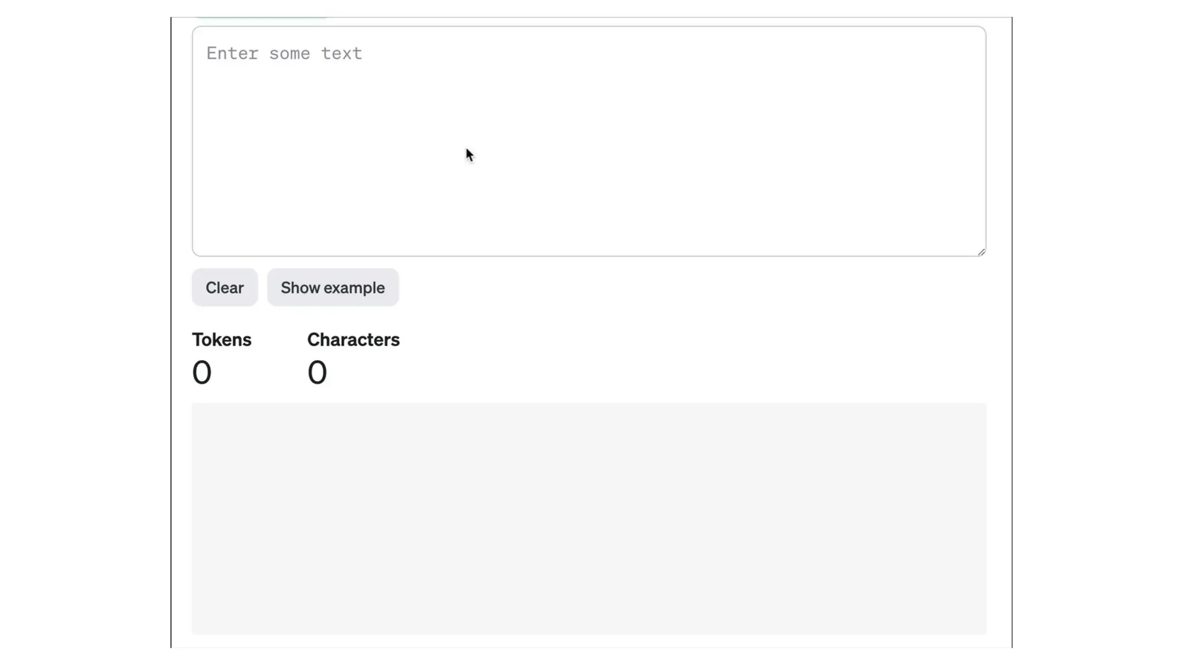Viewport: 1183px width, 665px height.
Task: Click the word 'Tokens' above the count
Action: (x=222, y=339)
